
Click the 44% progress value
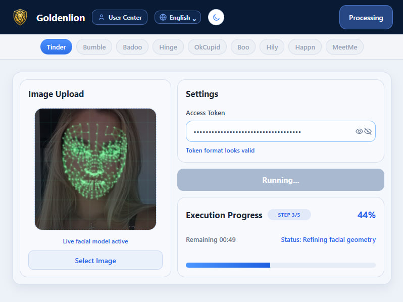(x=367, y=215)
